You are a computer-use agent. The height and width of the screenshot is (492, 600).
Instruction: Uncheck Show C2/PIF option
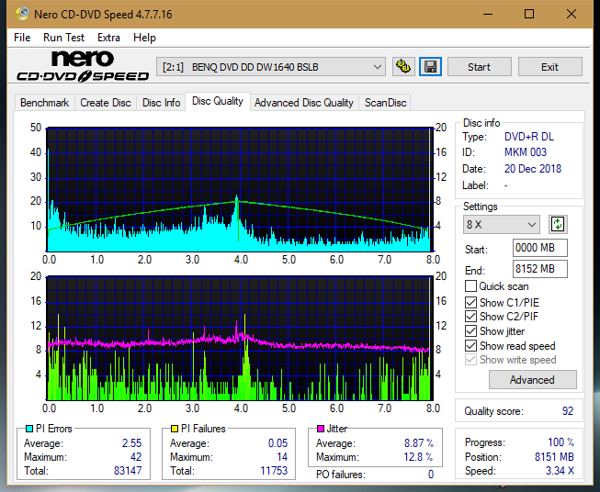(x=470, y=317)
